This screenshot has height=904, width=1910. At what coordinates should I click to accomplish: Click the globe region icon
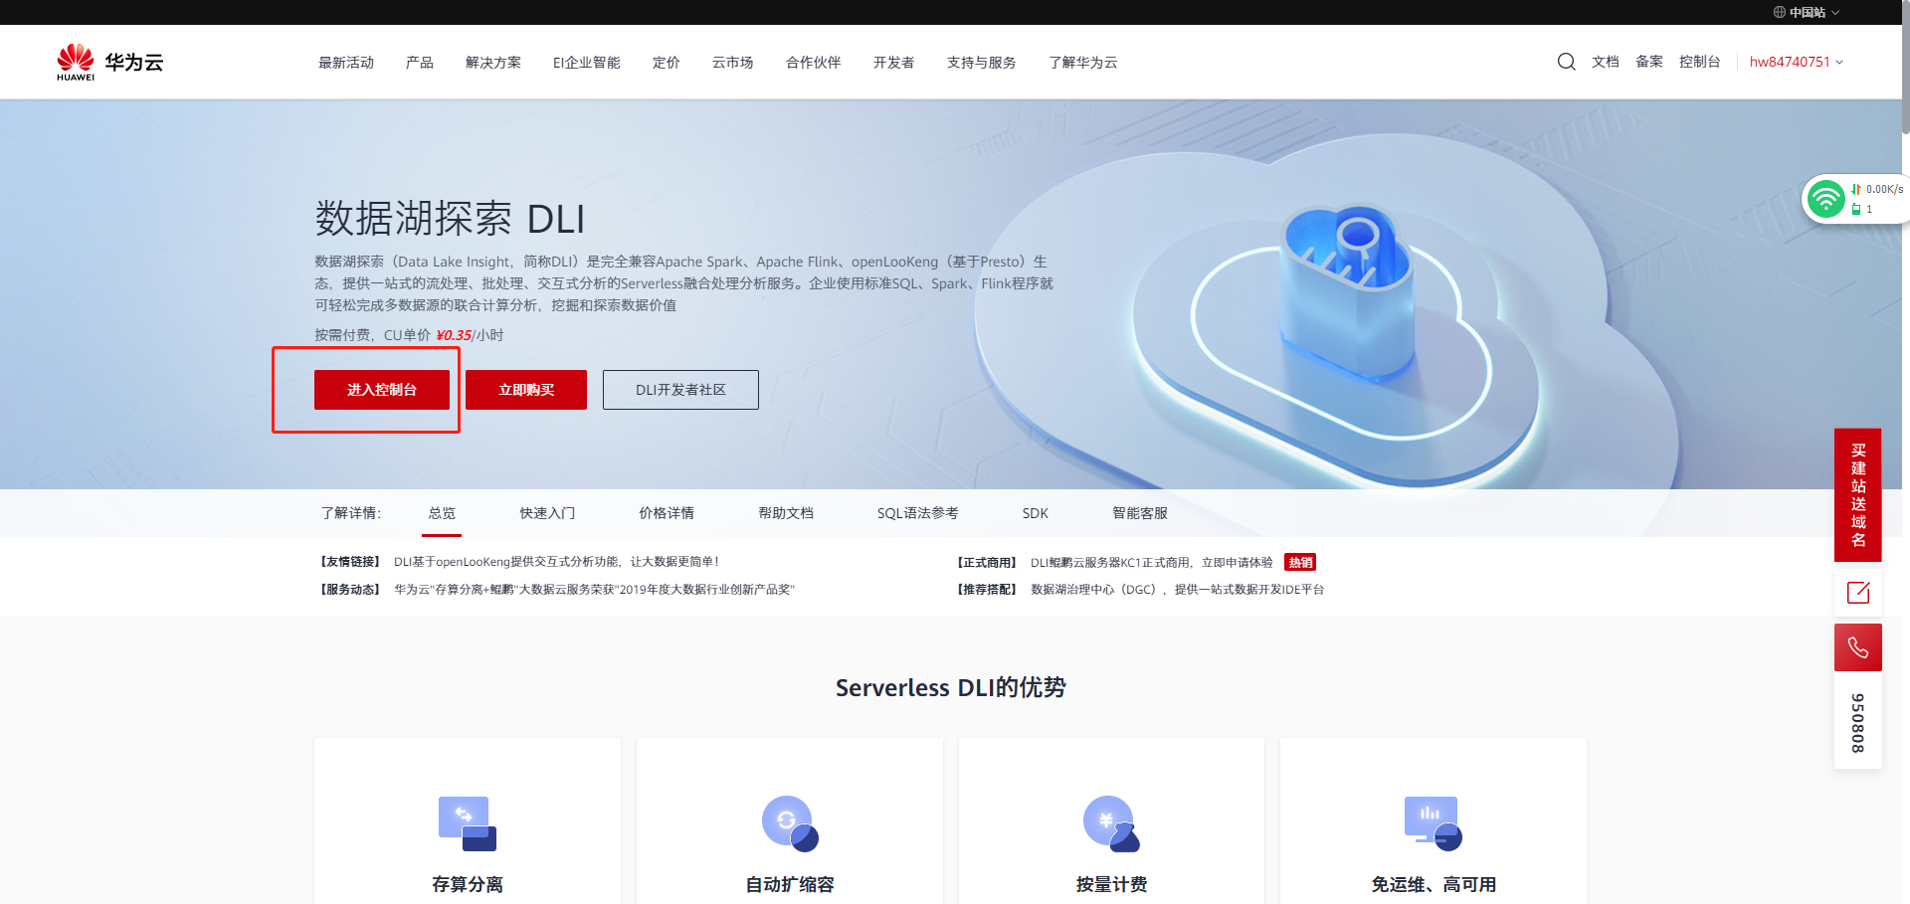point(1779,12)
